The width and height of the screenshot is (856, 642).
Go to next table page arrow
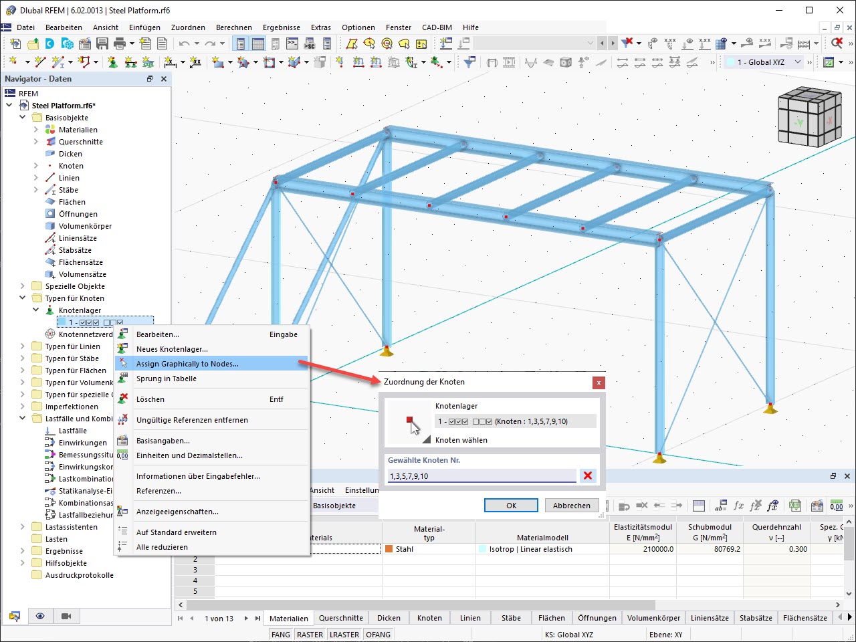246,618
